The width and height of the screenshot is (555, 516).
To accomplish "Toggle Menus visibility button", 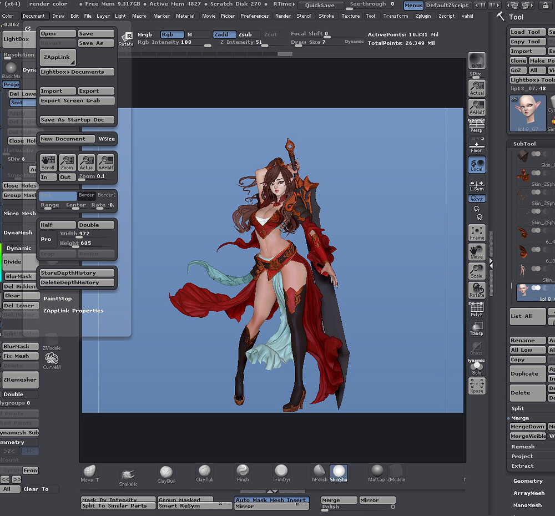I will click(413, 6).
